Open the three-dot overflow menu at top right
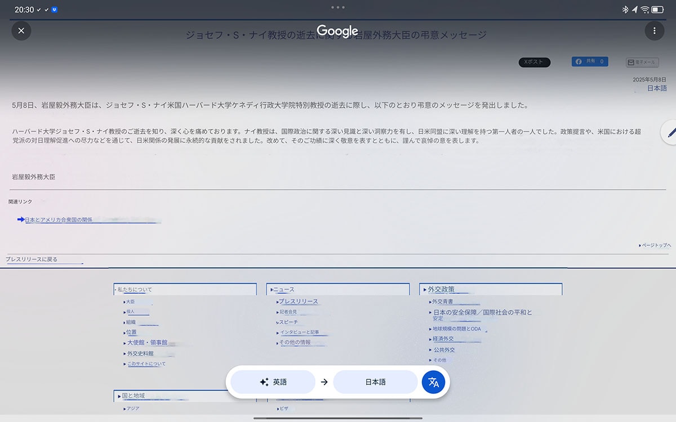The width and height of the screenshot is (676, 422). click(x=655, y=31)
